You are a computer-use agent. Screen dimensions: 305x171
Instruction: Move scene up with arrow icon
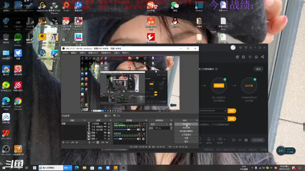point(72,142)
